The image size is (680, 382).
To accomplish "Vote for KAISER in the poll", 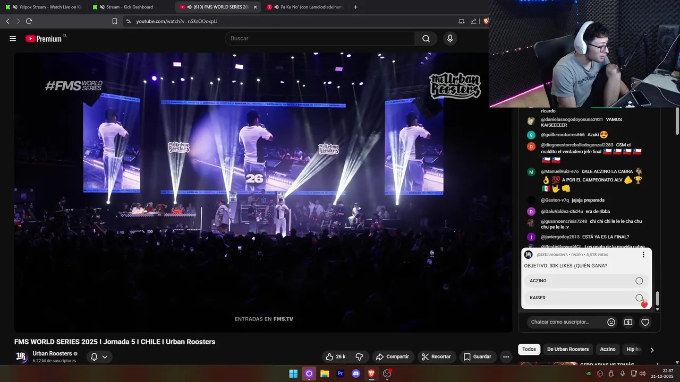I will point(586,298).
